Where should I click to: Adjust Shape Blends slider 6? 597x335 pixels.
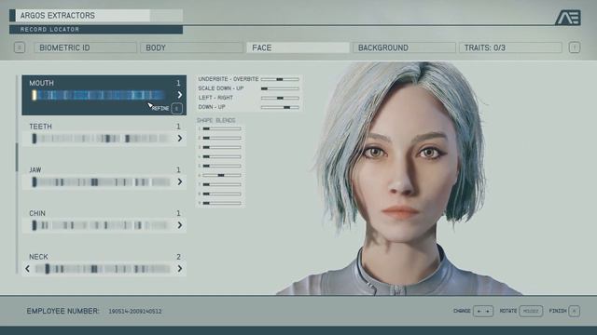[x=222, y=175]
